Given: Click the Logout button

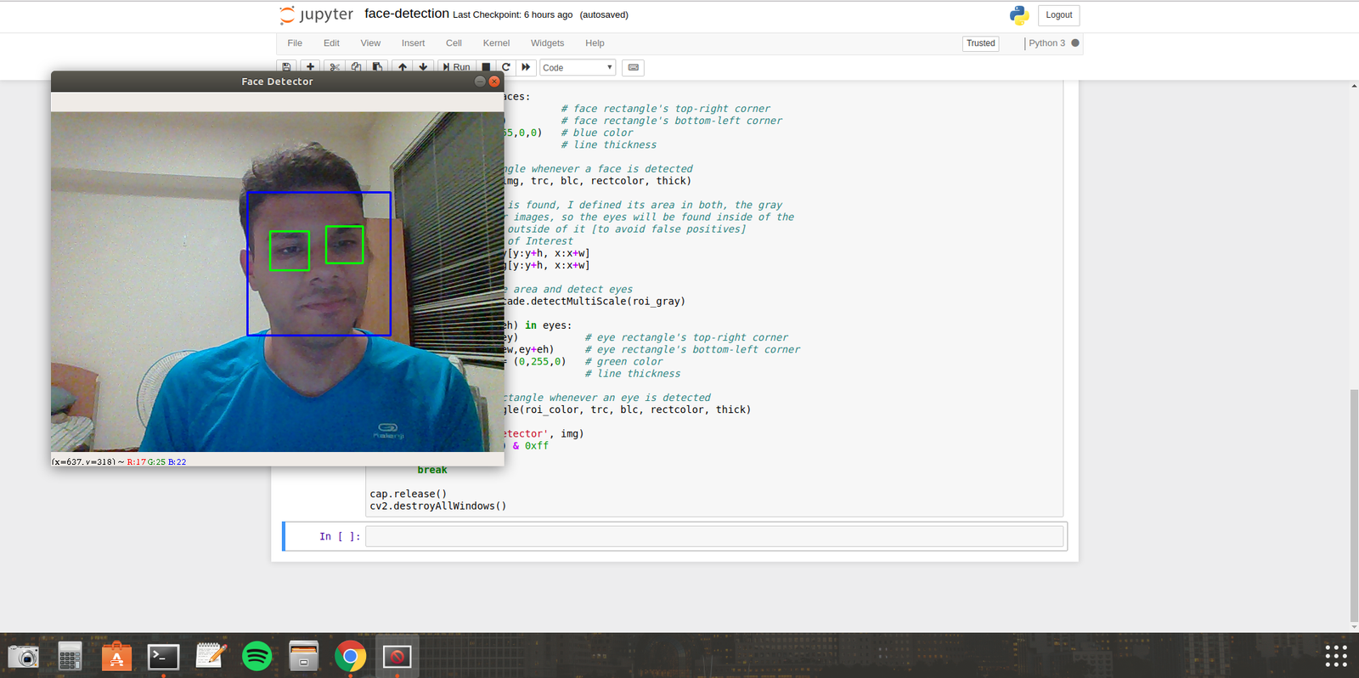Looking at the screenshot, I should pos(1058,15).
